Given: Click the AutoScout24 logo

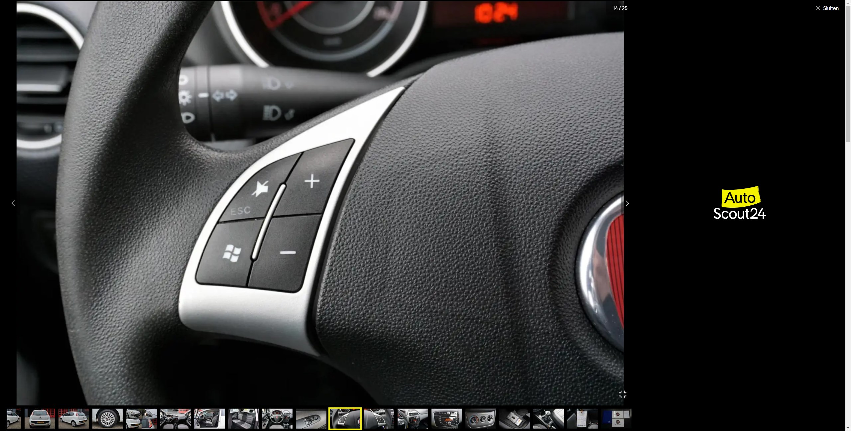Looking at the screenshot, I should [740, 203].
